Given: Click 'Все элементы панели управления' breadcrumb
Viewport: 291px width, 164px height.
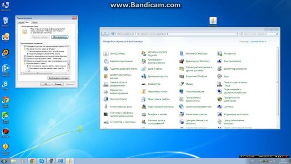Looking at the screenshot, I should 151,34.
